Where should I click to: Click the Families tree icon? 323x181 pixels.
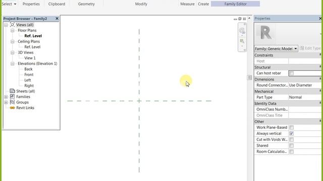pos(12,97)
